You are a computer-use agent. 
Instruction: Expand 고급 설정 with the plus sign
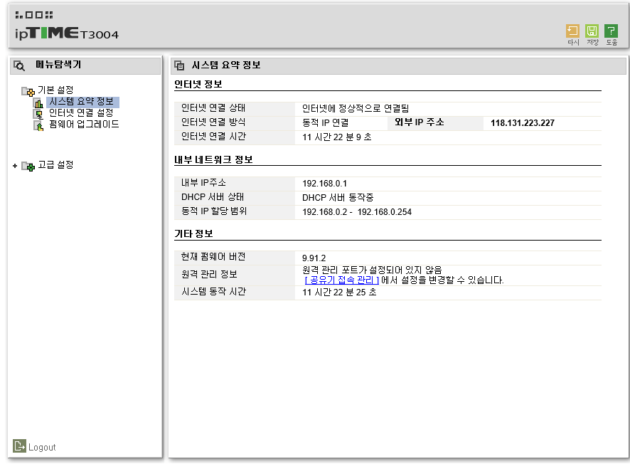click(15, 166)
